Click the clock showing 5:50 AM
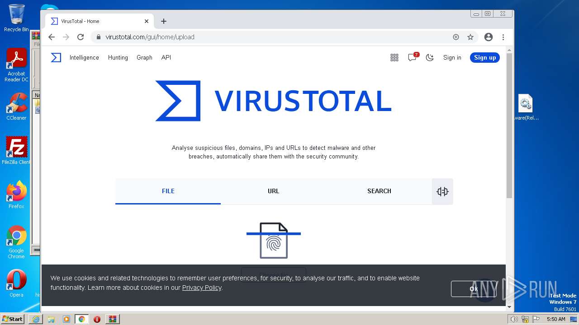This screenshot has width=579, height=325. 556,319
